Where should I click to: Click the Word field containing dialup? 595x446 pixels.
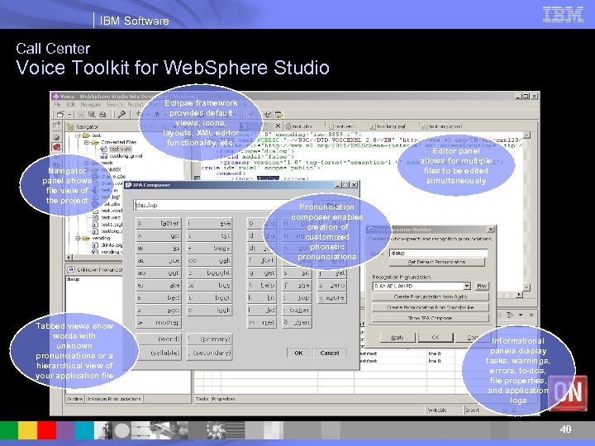coord(438,253)
